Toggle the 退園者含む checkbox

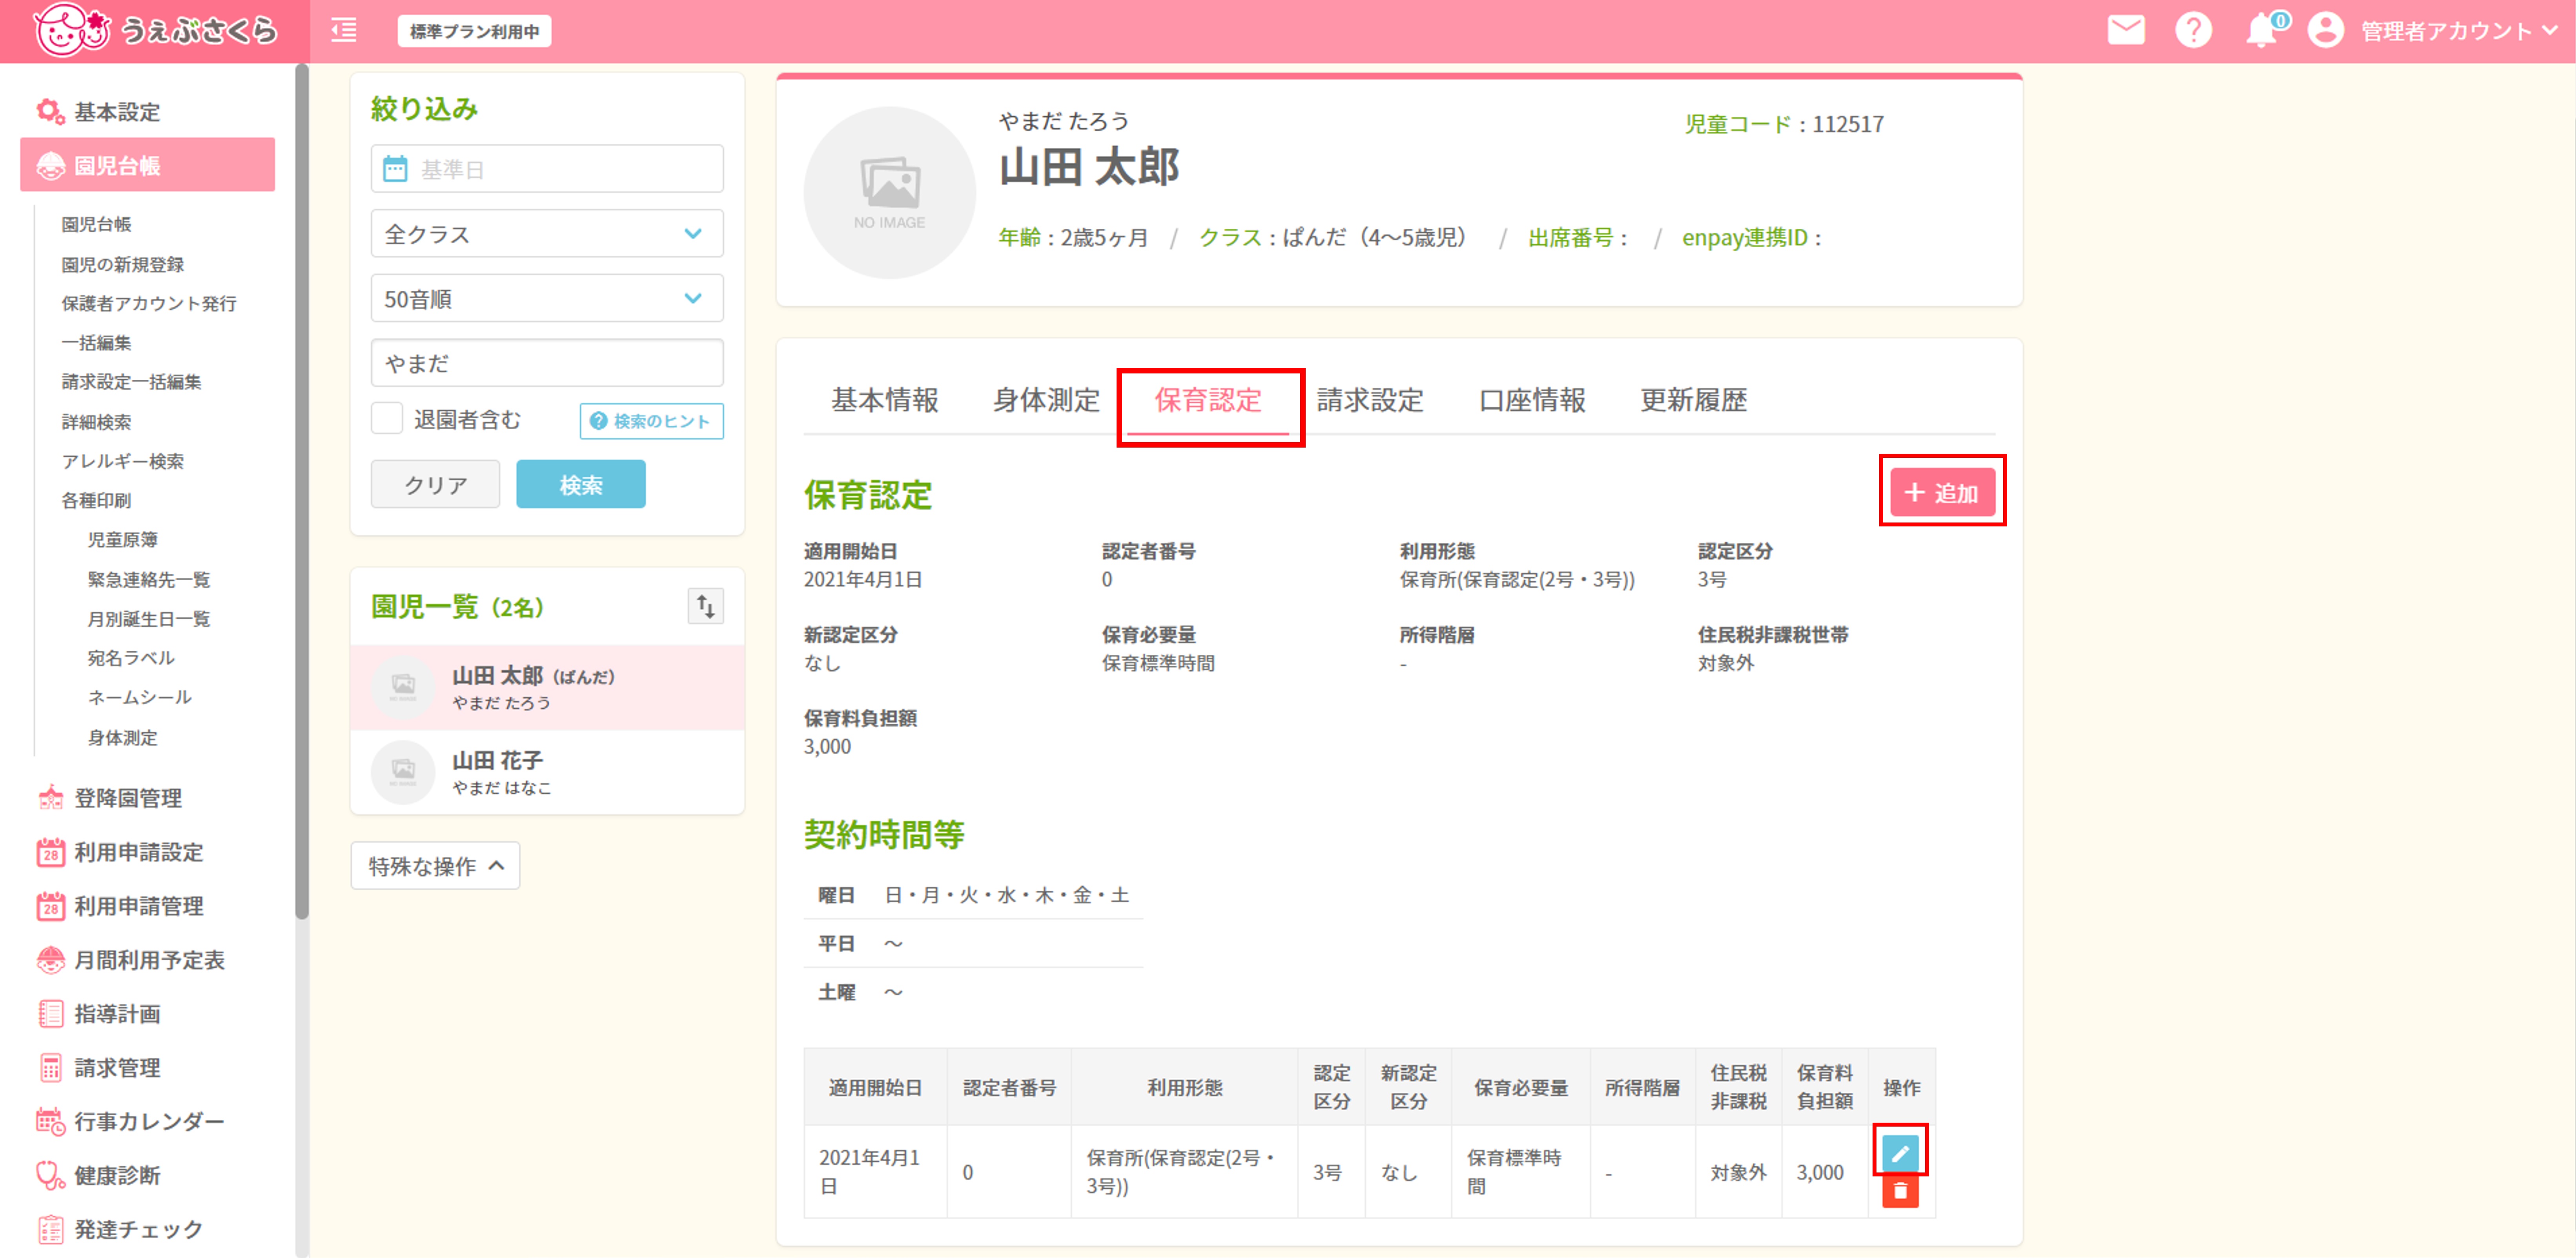coord(387,419)
